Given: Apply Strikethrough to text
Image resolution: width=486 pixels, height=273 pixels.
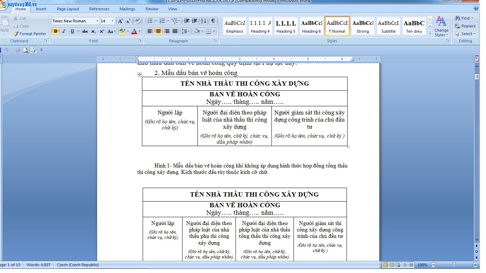Looking at the screenshot, I should (x=85, y=31).
